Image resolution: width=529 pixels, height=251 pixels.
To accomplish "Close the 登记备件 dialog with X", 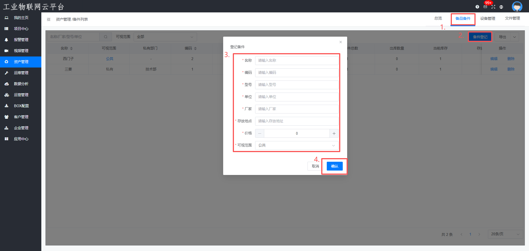I will pyautogui.click(x=341, y=42).
